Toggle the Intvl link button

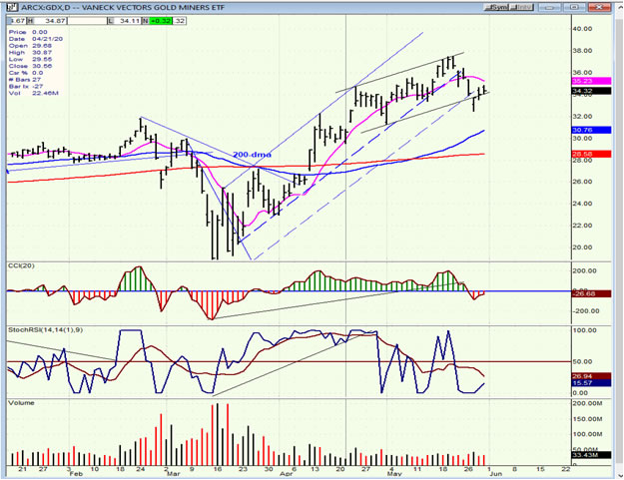point(521,7)
